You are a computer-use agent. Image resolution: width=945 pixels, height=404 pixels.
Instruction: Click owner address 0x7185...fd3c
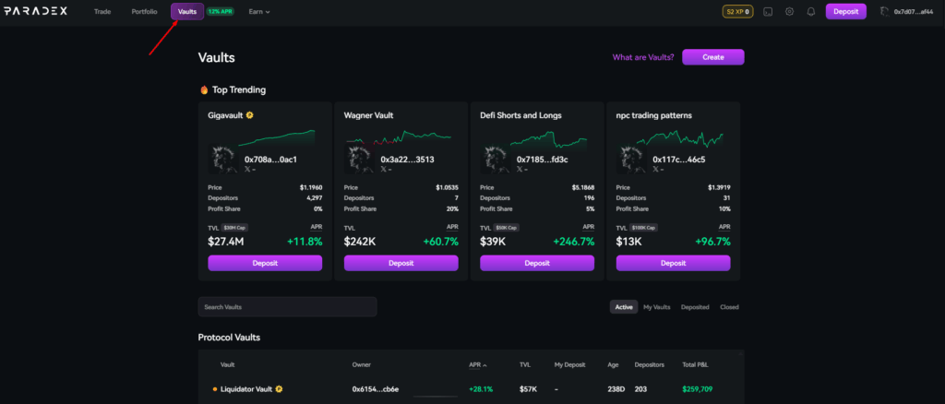[543, 160]
